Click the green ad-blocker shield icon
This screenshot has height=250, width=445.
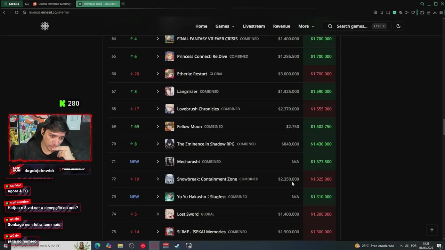(394, 12)
